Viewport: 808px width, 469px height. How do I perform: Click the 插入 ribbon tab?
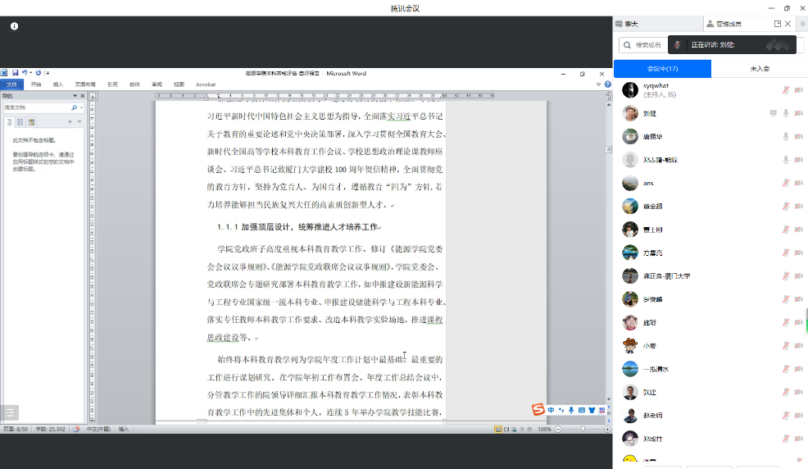coord(58,84)
